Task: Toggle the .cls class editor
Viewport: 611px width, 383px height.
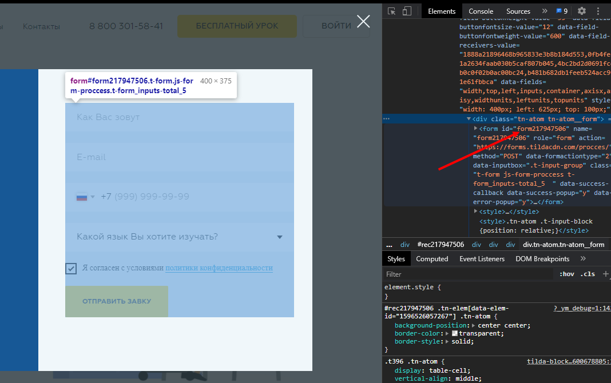Action: click(588, 274)
